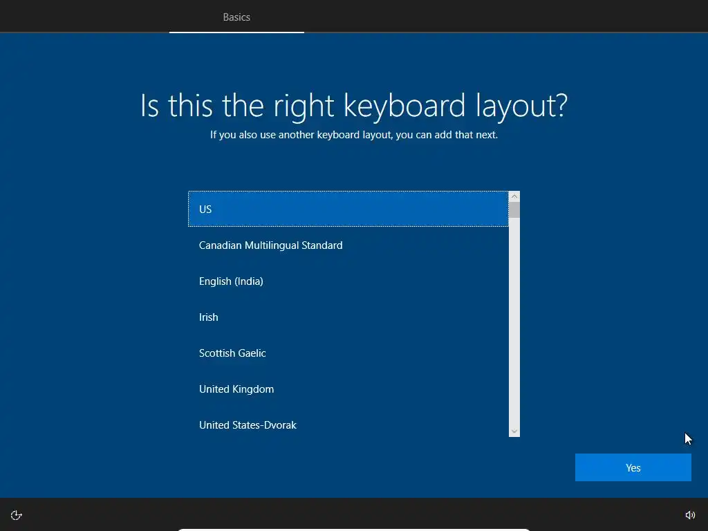Screen dimensions: 708x531
Task: Select the Irish keyboard layout
Action: pyautogui.click(x=348, y=317)
